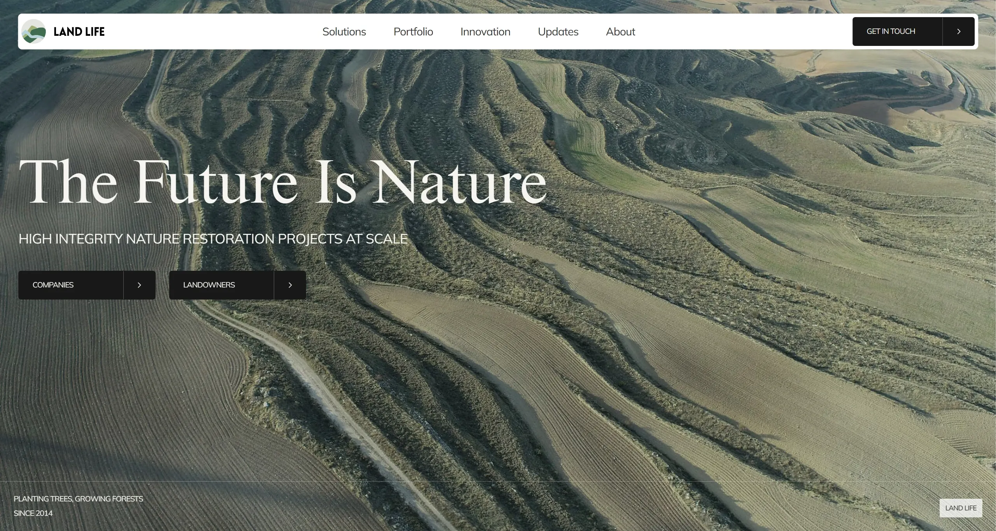Click the chevron arrow beside GET IN TOUCH

click(958, 32)
